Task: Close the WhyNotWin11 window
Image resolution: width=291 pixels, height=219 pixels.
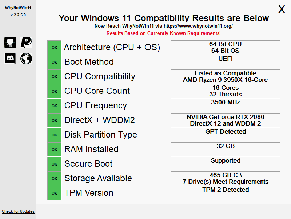Action: pos(282,10)
